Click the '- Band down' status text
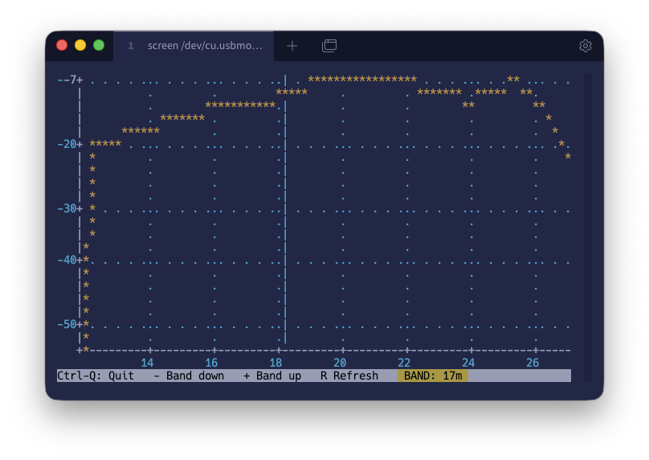This screenshot has width=649, height=460. tap(189, 376)
